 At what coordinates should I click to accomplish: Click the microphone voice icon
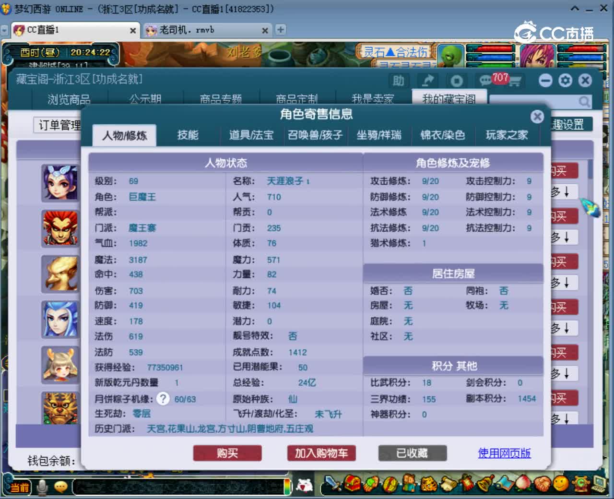[x=42, y=487]
